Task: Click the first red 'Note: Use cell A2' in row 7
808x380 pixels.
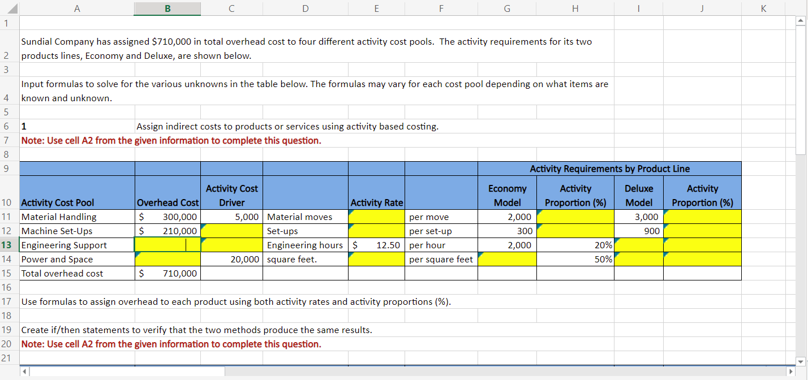Action: [171, 140]
